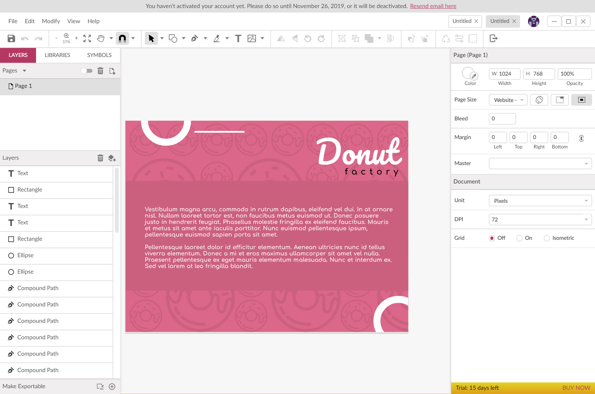Select Page 1 in pages list
This screenshot has height=394, width=595.
pos(60,86)
